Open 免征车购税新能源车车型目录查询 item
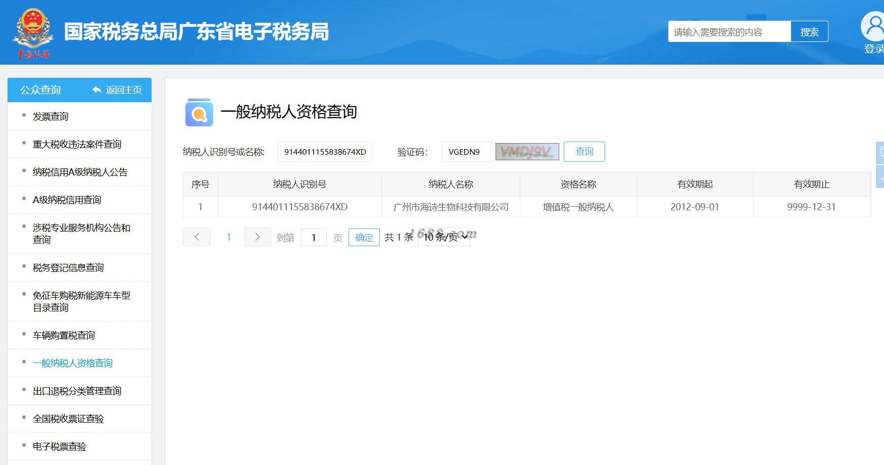This screenshot has height=465, width=884. [x=81, y=301]
